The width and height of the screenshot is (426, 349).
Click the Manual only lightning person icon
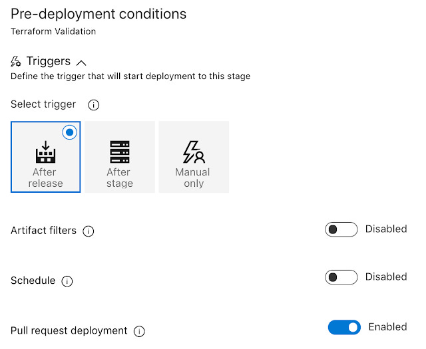(x=193, y=152)
